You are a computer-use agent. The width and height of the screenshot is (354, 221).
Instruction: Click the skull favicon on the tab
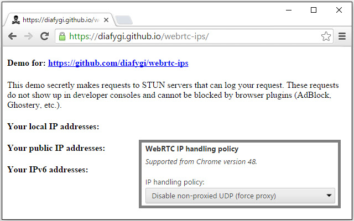(15, 19)
